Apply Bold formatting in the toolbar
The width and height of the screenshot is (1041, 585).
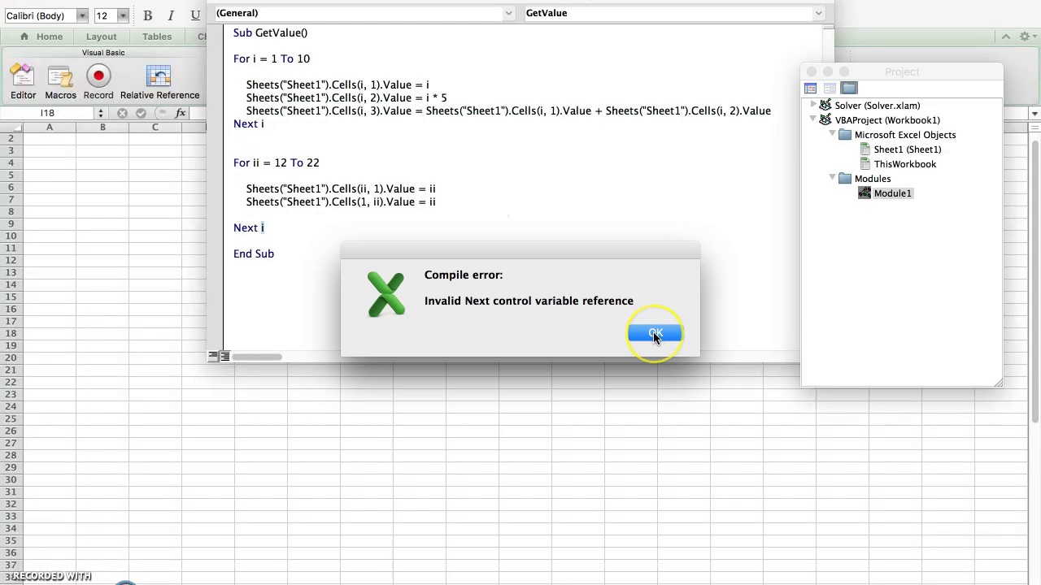(147, 15)
